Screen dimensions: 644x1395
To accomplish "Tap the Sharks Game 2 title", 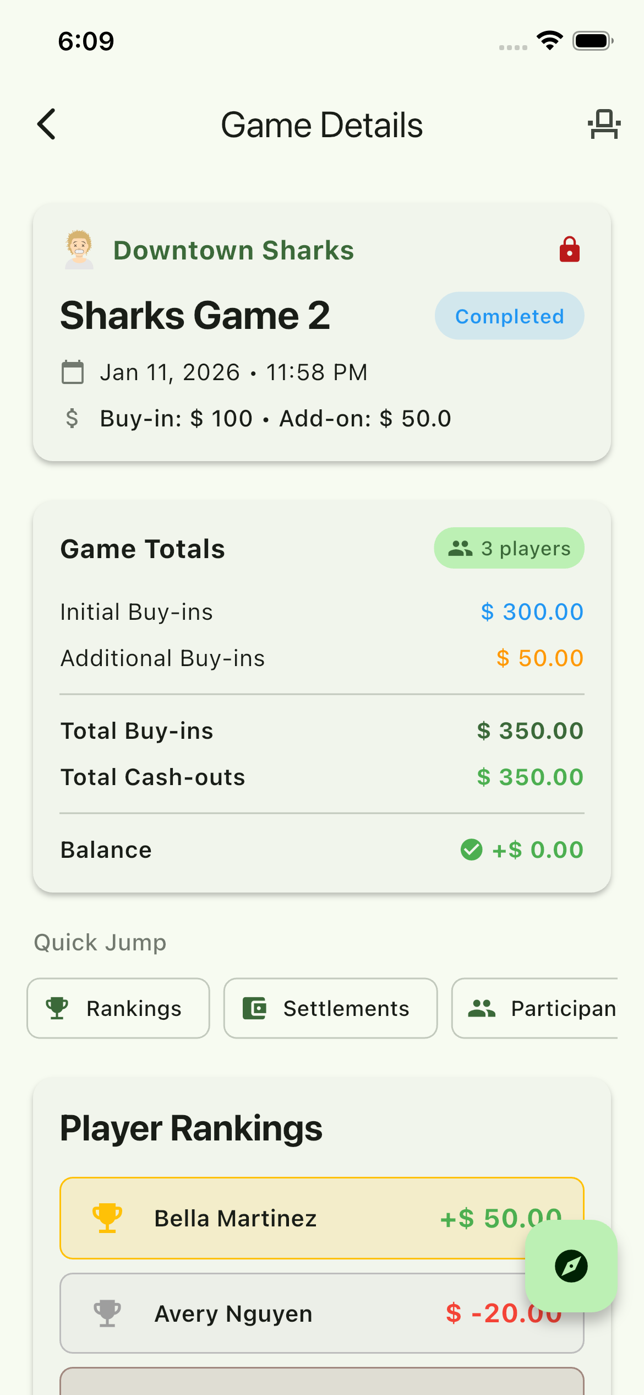I will point(195,316).
